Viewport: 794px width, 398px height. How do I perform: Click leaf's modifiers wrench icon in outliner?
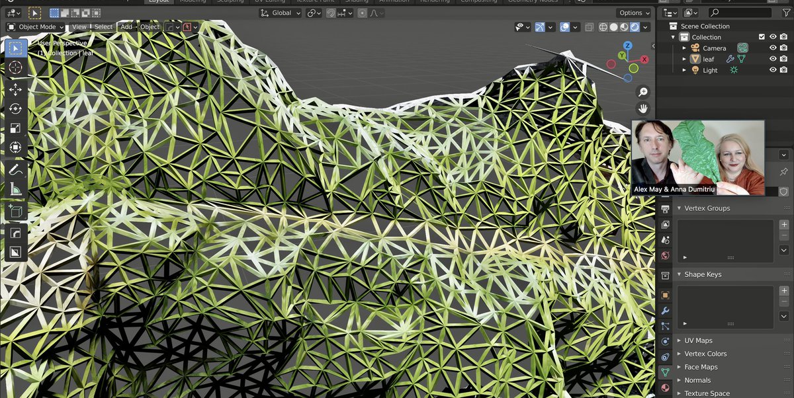(x=730, y=59)
